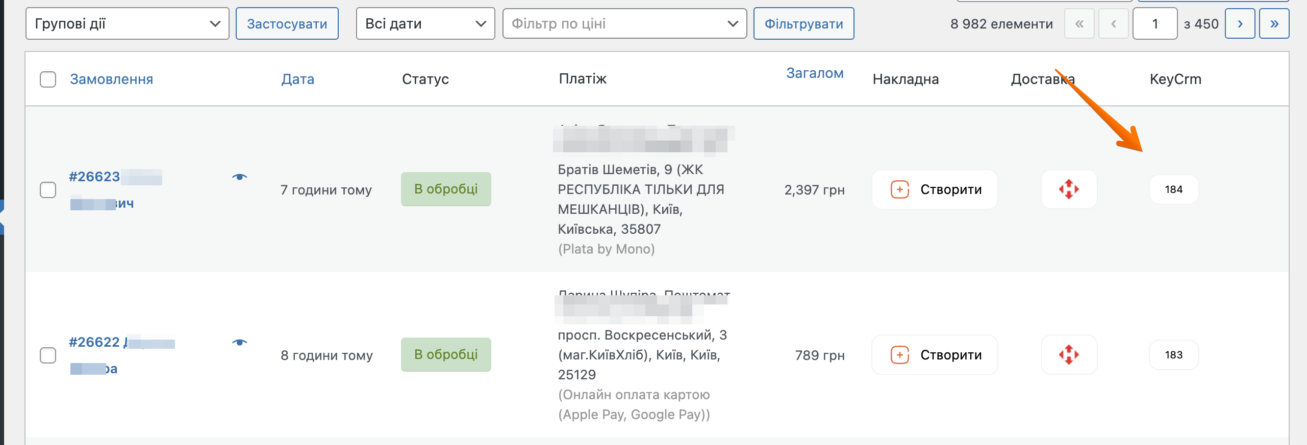The image size is (1307, 445).
Task: Click Nova Poshta delivery icon for order #26622
Action: pos(1069,355)
